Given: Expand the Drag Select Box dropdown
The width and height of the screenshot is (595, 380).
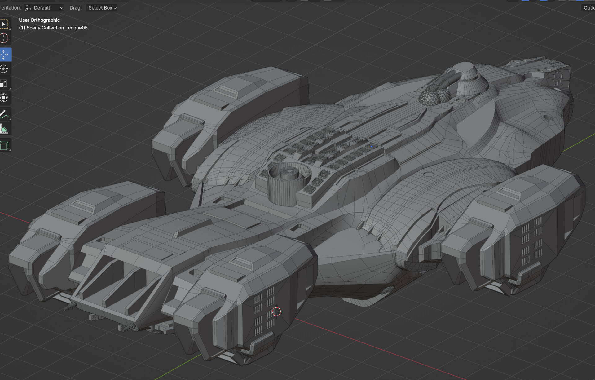Looking at the screenshot, I should click(x=102, y=8).
